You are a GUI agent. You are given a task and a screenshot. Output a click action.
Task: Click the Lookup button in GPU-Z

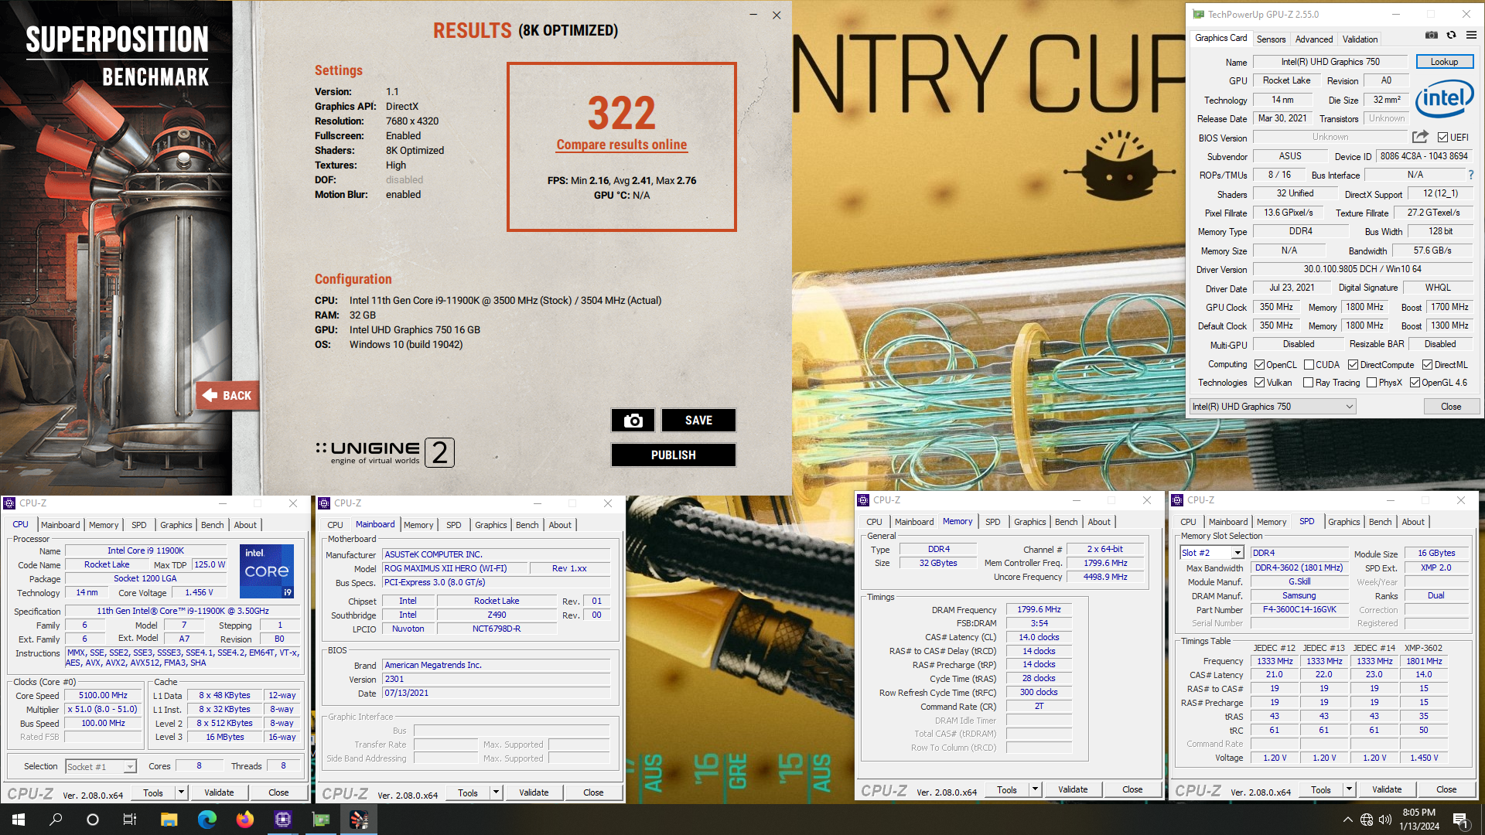point(1444,62)
